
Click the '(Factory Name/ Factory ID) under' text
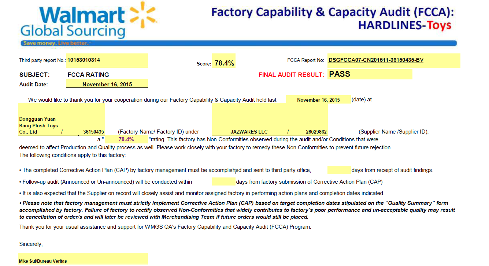pyautogui.click(x=158, y=132)
